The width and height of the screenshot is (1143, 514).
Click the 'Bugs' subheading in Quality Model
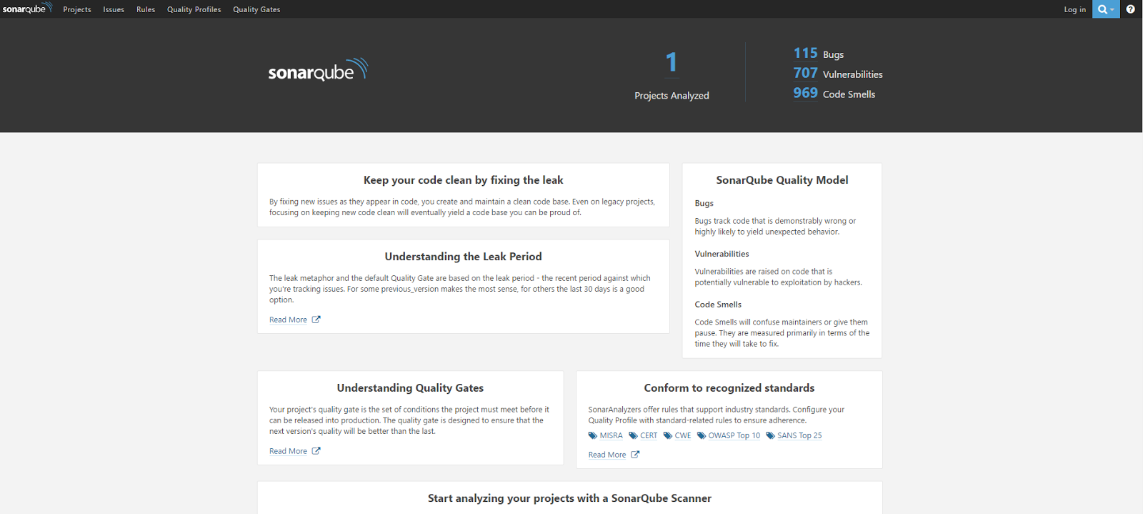704,203
